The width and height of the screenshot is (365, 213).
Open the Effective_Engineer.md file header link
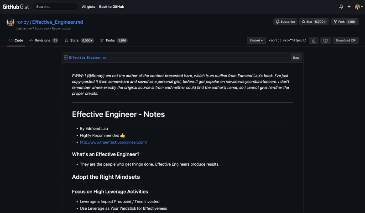pyautogui.click(x=88, y=58)
